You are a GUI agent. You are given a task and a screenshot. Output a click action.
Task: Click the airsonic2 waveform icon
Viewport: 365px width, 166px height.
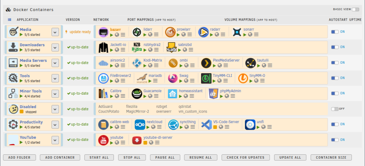point(103,63)
